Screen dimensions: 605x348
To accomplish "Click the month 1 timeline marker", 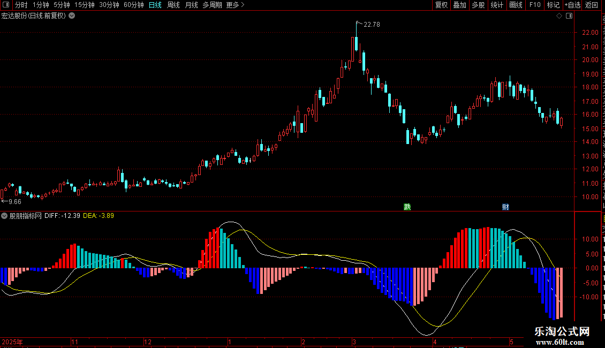I will 230,342.
